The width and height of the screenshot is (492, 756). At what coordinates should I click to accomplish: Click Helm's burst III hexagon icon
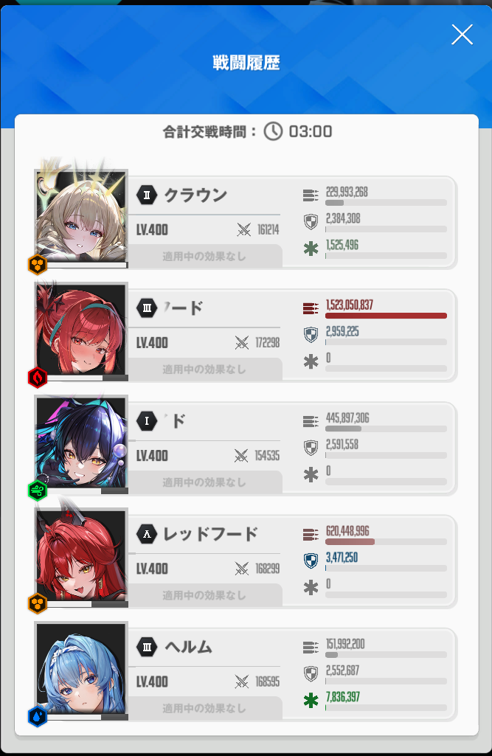[147, 647]
